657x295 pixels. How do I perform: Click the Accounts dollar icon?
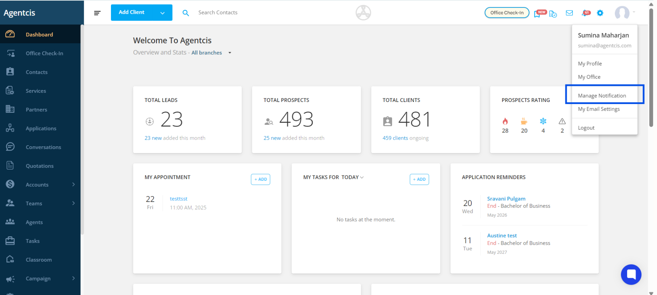click(x=10, y=184)
